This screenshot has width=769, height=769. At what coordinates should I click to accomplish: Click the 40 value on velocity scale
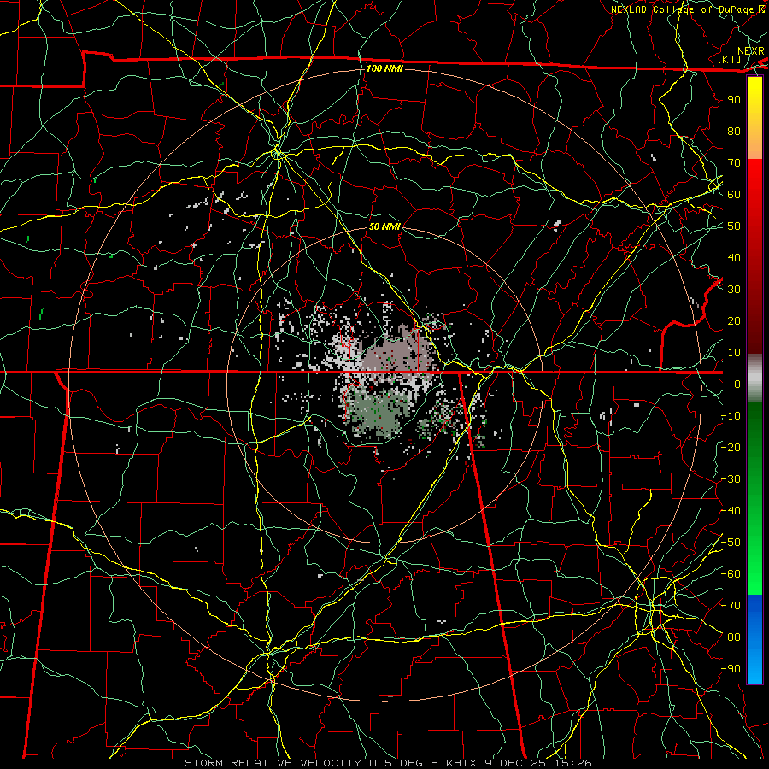734,257
